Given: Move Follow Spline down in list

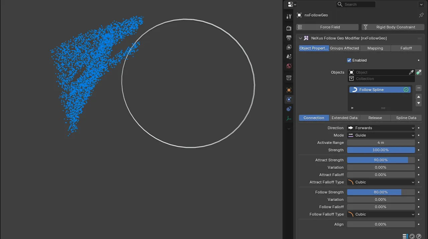Looking at the screenshot, I should pos(419,103).
